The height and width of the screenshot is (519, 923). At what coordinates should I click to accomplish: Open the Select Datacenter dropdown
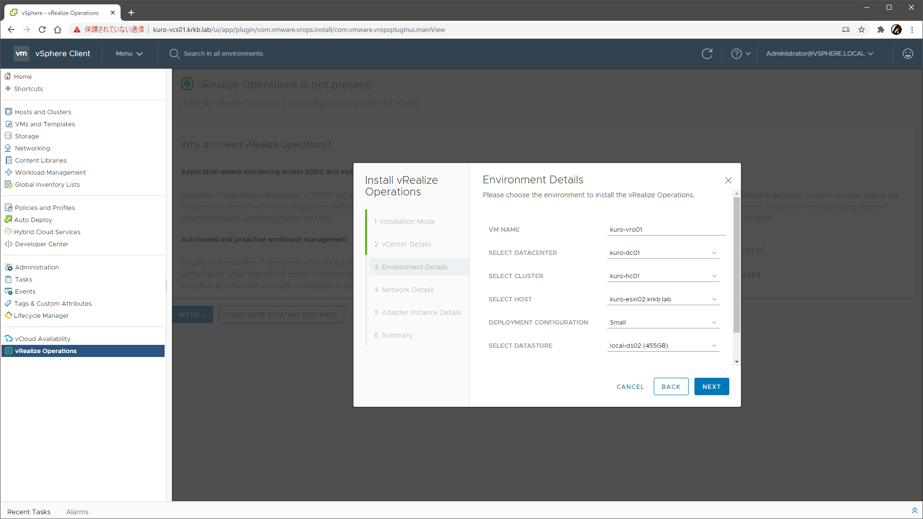[663, 253]
